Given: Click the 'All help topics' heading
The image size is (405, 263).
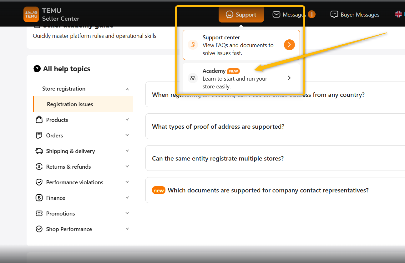Looking at the screenshot, I should click(x=67, y=69).
